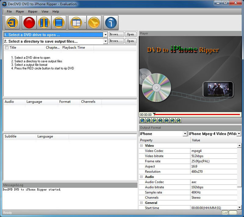Click the window layout toolbar icon
Viewport: 244px width, 217px height.
point(76,23)
